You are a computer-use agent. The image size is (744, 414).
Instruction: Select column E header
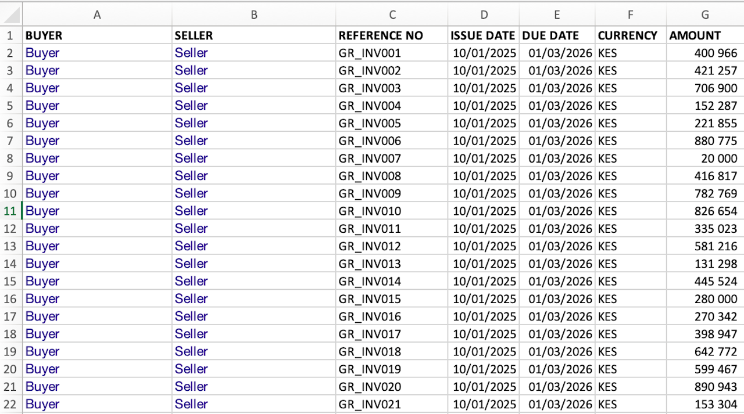click(x=557, y=15)
